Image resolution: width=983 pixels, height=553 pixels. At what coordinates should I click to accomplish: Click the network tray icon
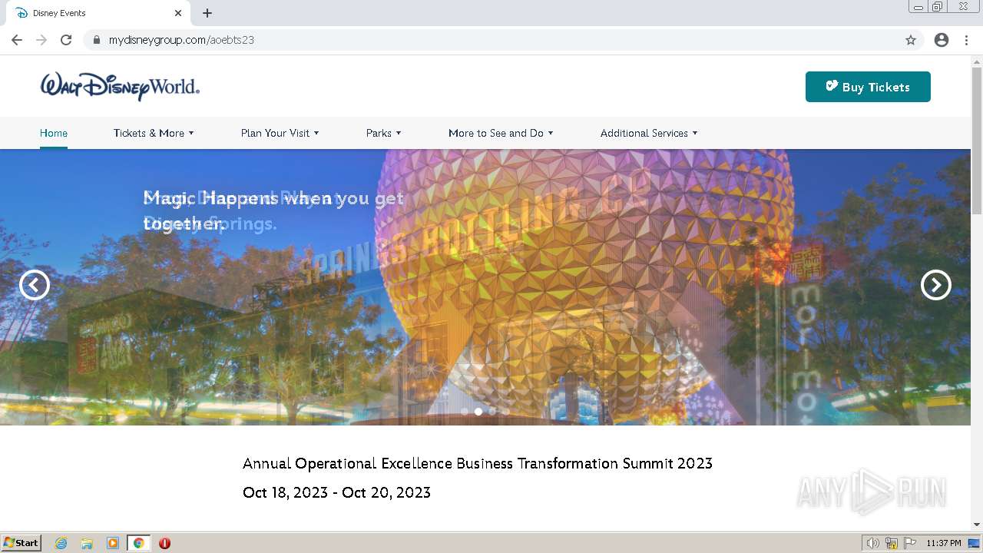point(892,543)
